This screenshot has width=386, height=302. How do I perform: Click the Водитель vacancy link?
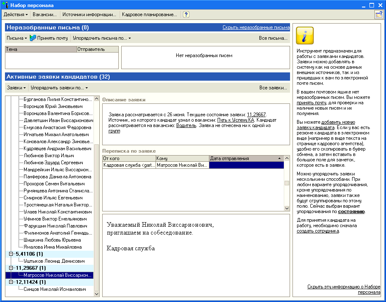point(186,125)
